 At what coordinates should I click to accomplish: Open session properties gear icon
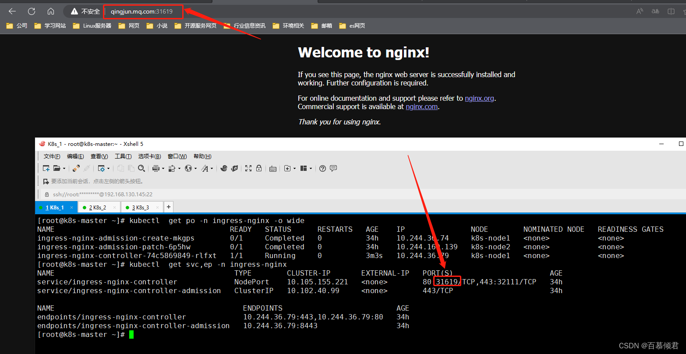(101, 168)
